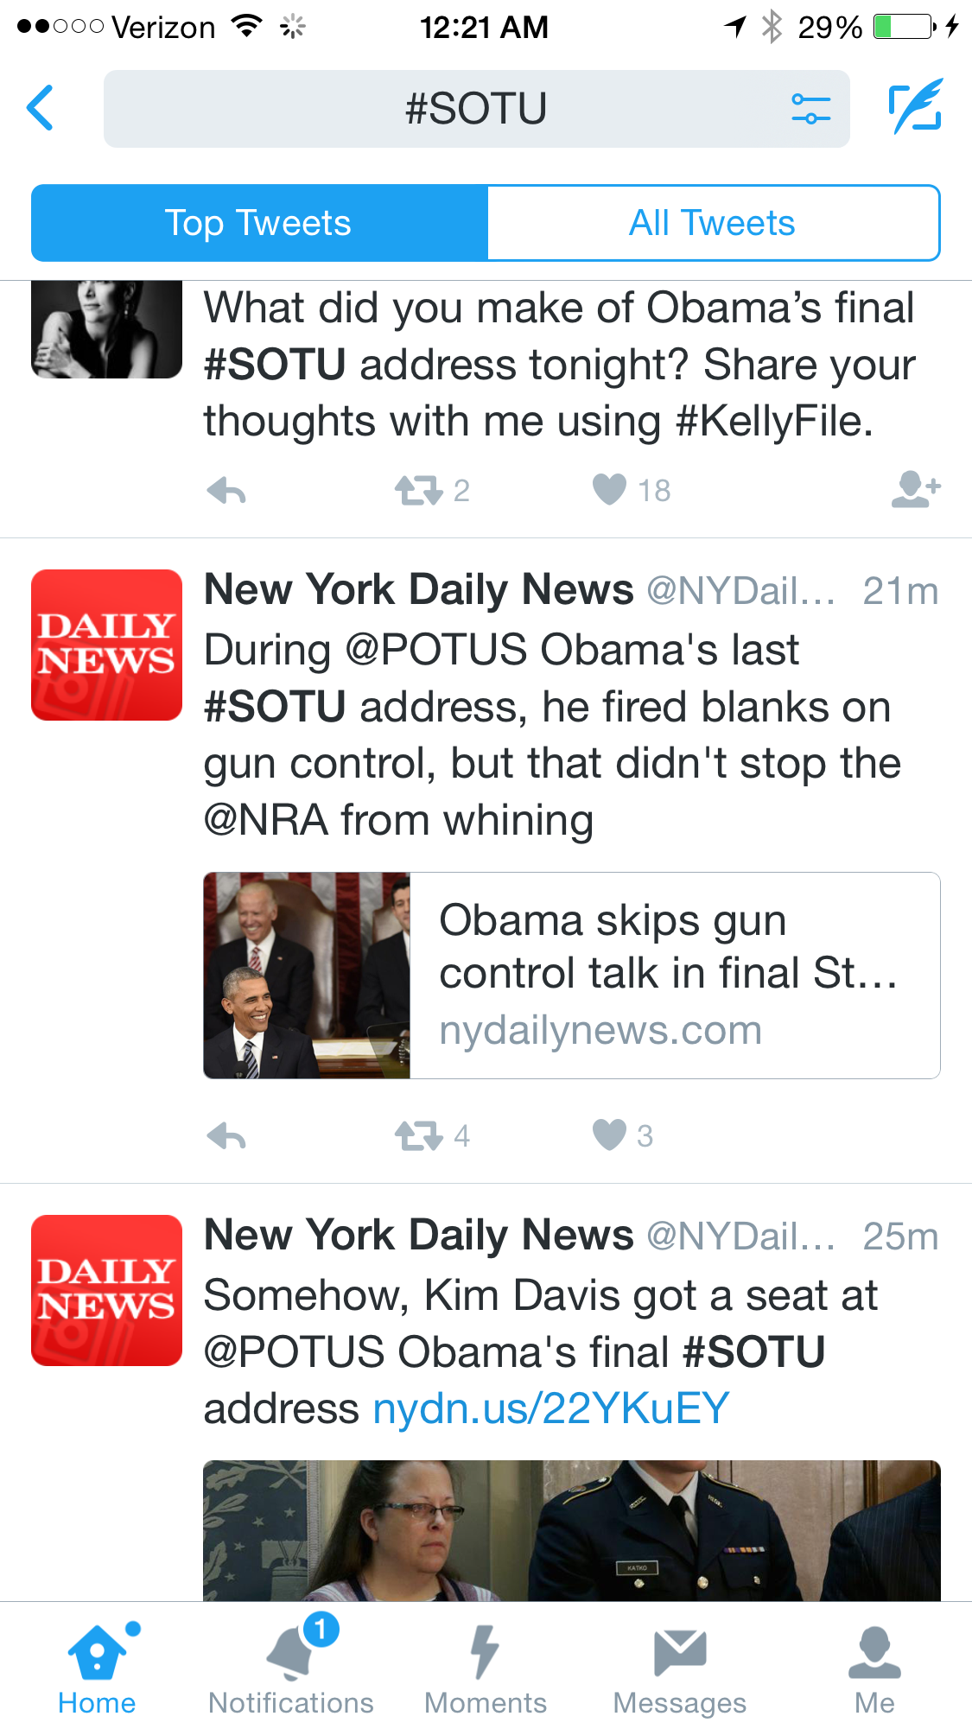Reply to the gun control tweet
972x1729 pixels.
click(x=226, y=1135)
